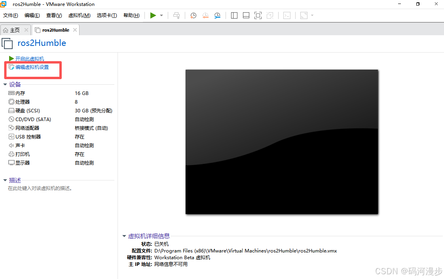Select the 硬盘 (SCSI) device icon
This screenshot has width=444, height=279.
[x=11, y=110]
